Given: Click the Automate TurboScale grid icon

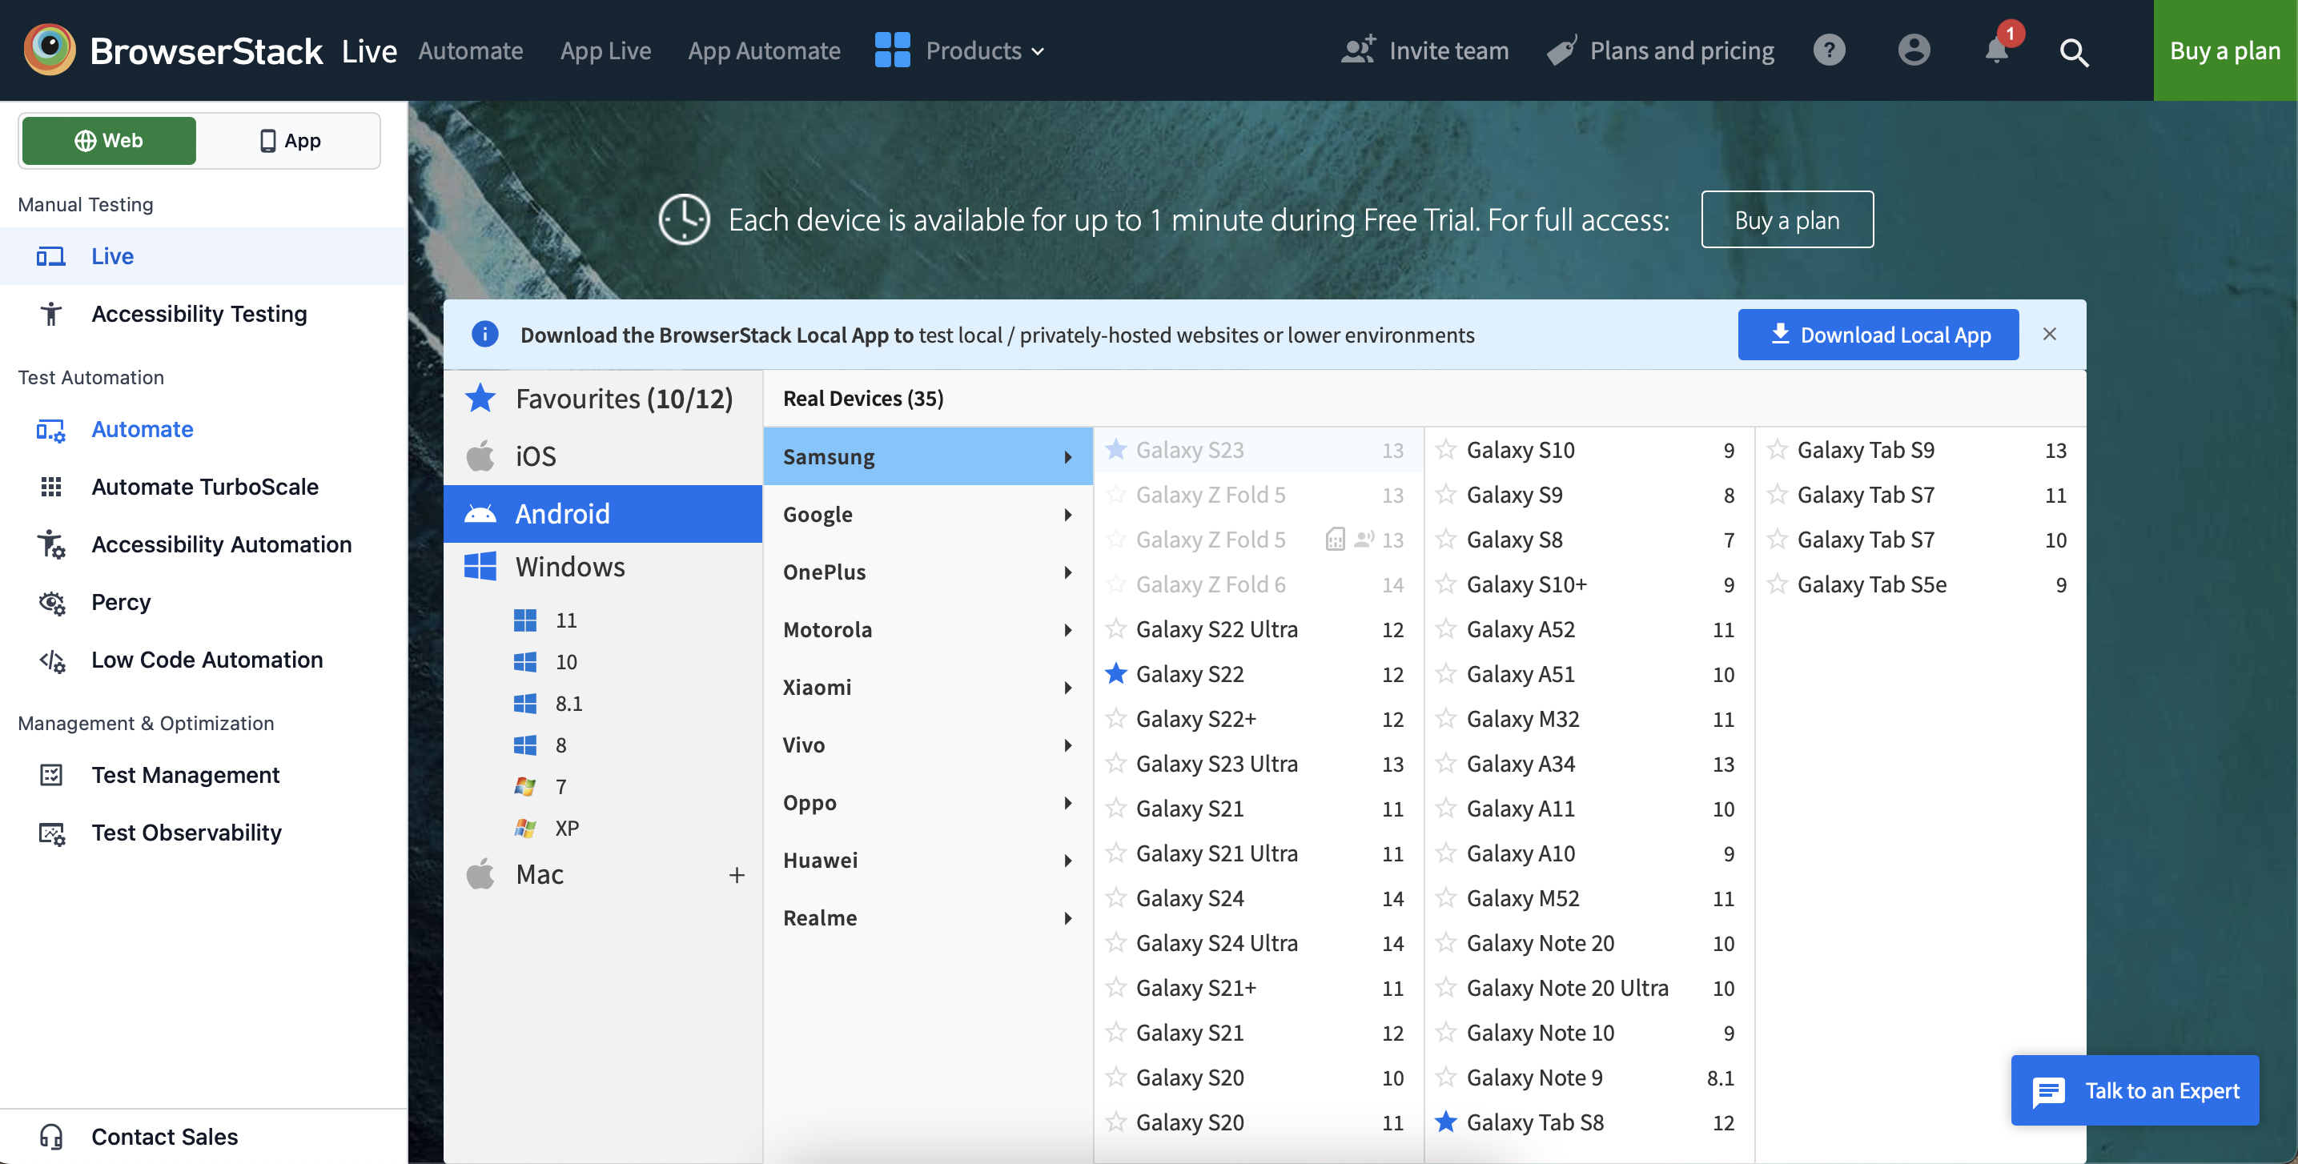Looking at the screenshot, I should (52, 487).
